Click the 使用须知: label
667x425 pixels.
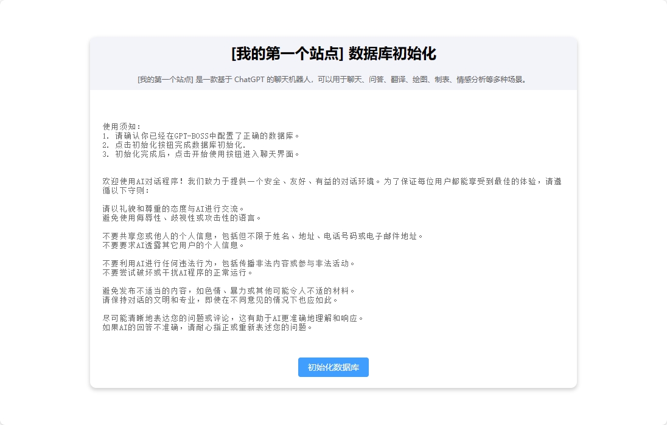pyautogui.click(x=122, y=126)
